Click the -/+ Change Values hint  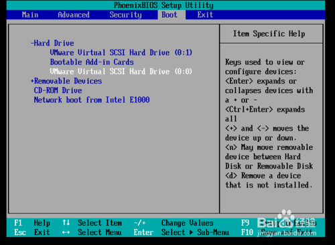[x=174, y=223]
